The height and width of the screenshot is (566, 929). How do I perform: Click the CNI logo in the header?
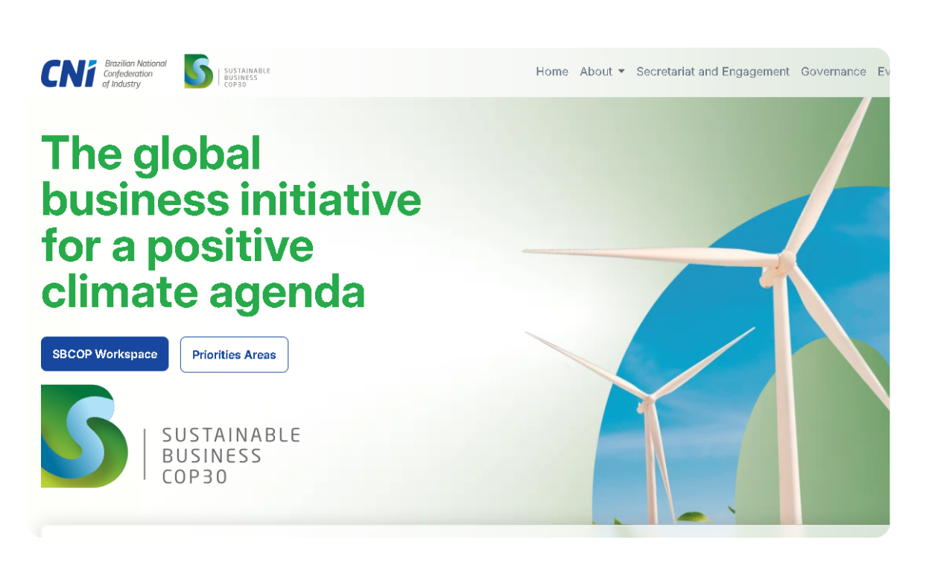coord(69,73)
